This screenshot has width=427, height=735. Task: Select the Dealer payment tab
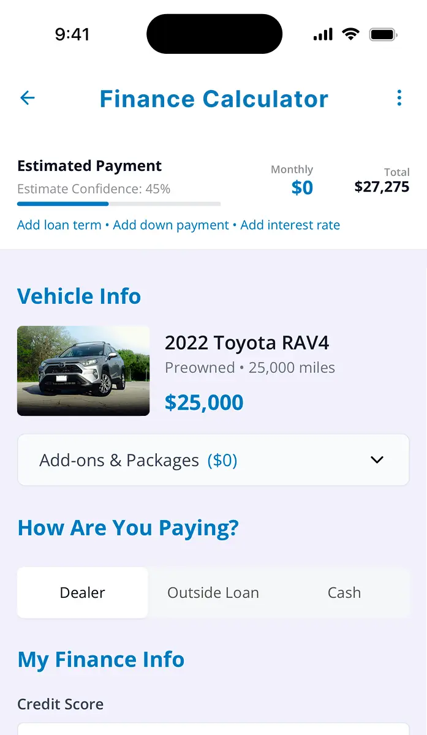coord(83,592)
